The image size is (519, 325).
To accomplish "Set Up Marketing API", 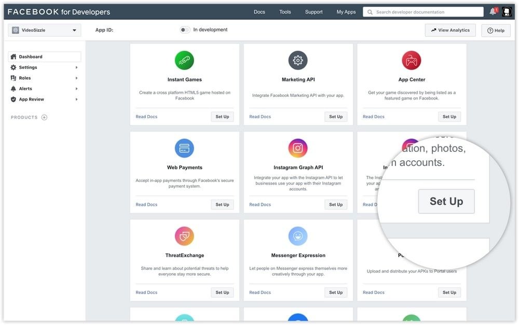I will coord(336,117).
